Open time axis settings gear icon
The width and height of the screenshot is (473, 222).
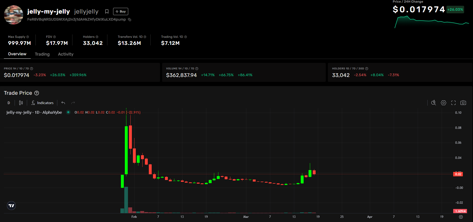coord(461,217)
